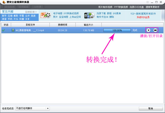Click the 在线咨询 link
The image size is (165, 113).
[31, 12]
